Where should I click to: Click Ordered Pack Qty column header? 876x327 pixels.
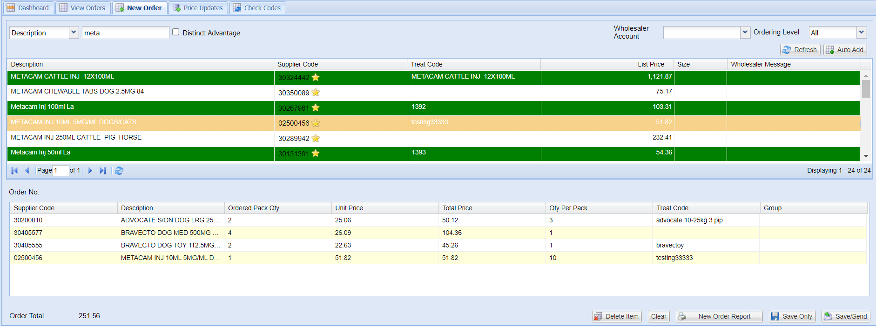pos(278,208)
